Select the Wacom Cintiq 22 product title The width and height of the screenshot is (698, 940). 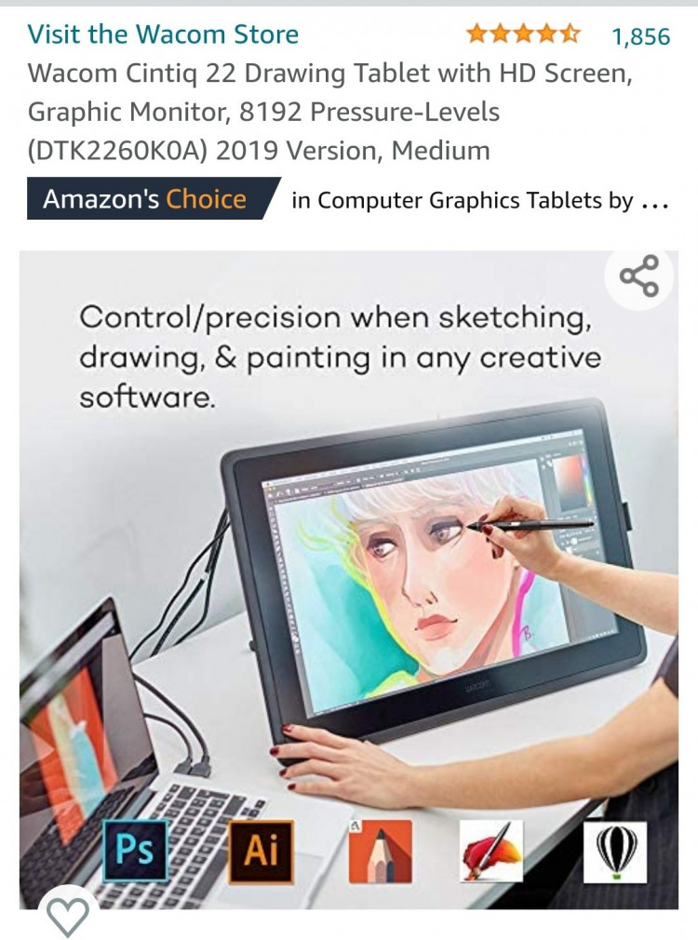329,112
